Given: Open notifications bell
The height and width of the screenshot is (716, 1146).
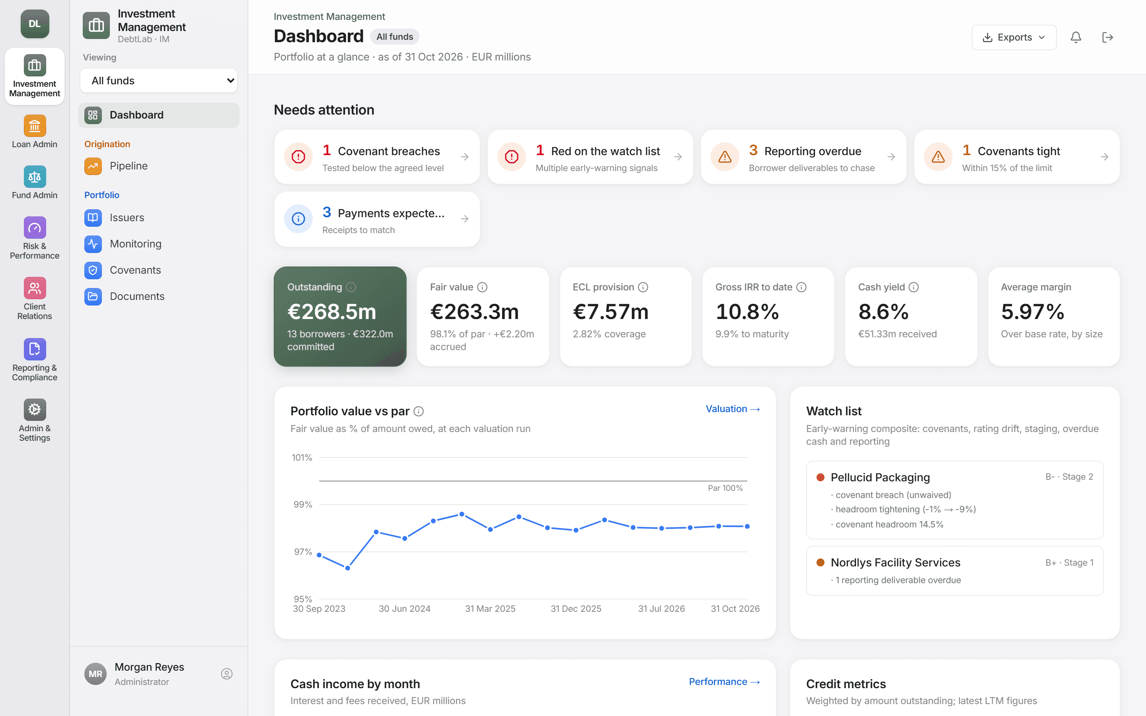Looking at the screenshot, I should pos(1076,37).
